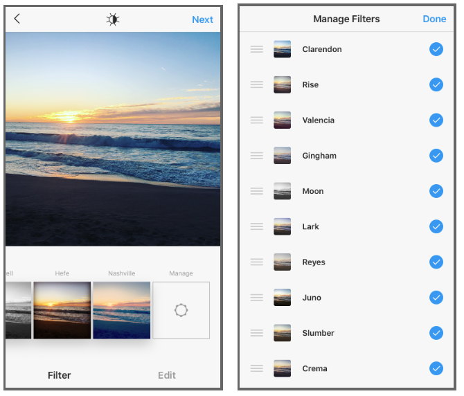Tap the Moon filter name
The width and height of the screenshot is (464, 396).
point(313,191)
